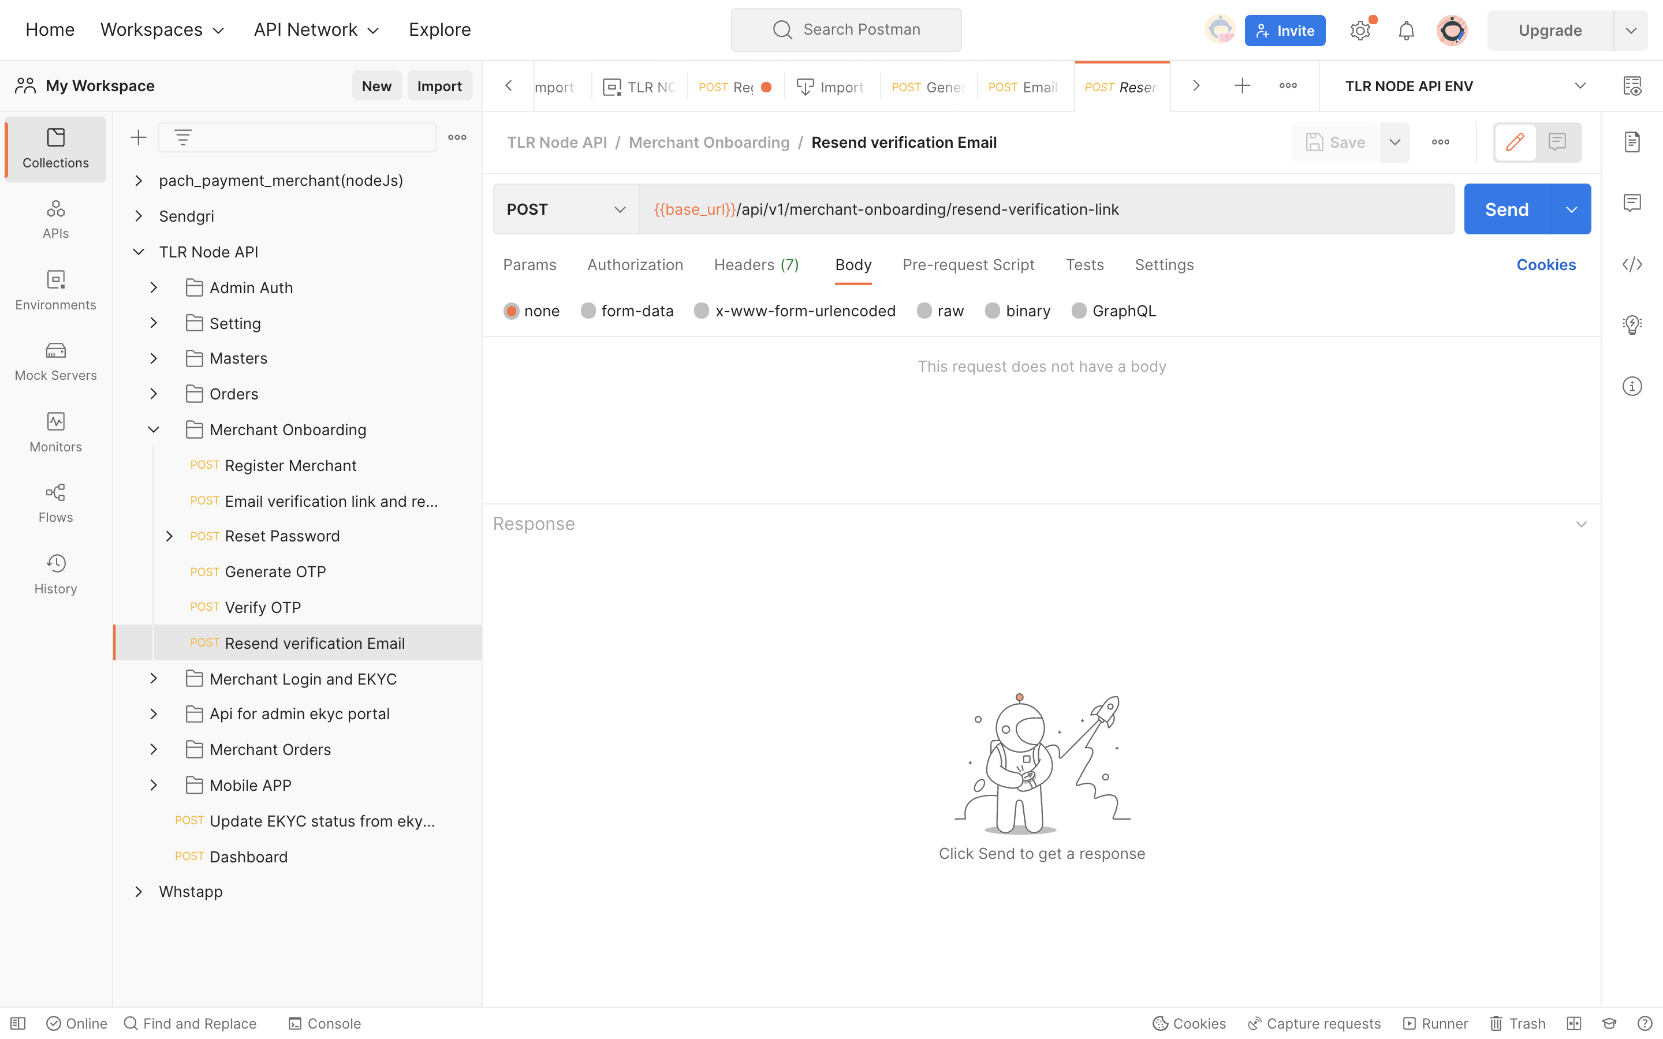The height and width of the screenshot is (1039, 1663).
Task: Click the Upgrade button
Action: (x=1550, y=30)
